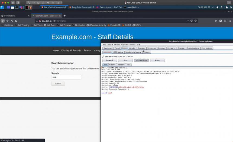Click notification bell in system panel
Viewport: 233px width, 142px height.
[217, 7]
